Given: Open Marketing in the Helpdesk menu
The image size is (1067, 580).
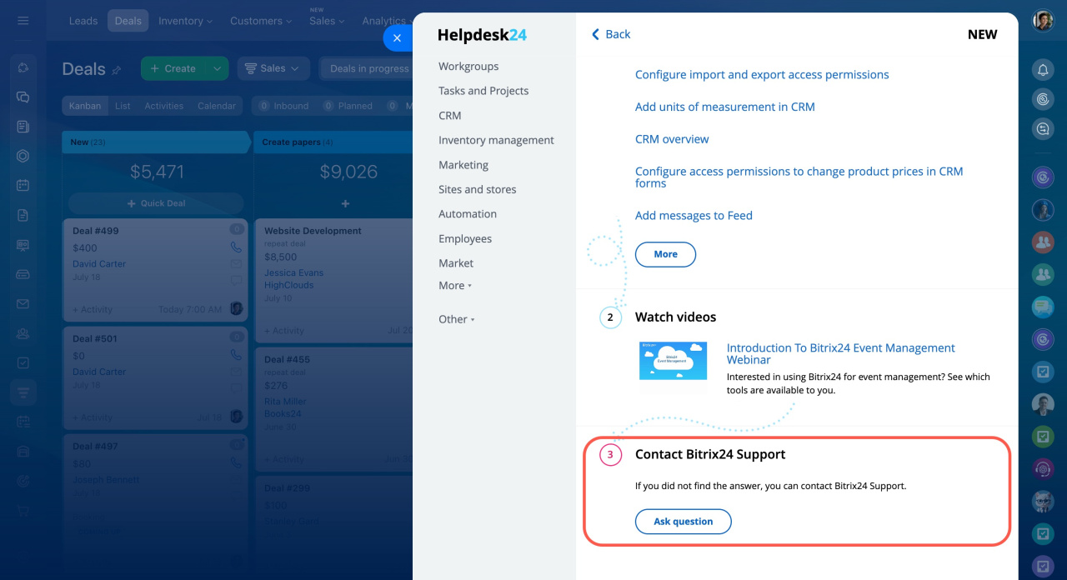Looking at the screenshot, I should click(x=463, y=165).
